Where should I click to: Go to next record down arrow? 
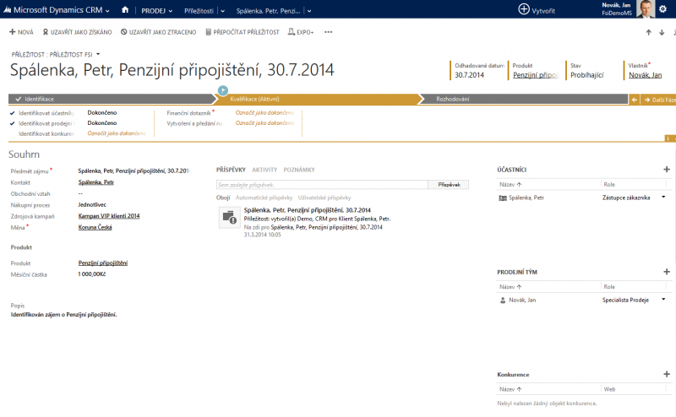pyautogui.click(x=662, y=32)
